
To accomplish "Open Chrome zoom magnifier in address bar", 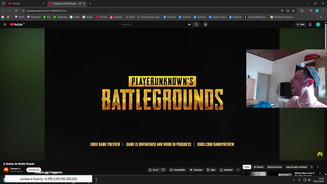I will click(x=282, y=11).
